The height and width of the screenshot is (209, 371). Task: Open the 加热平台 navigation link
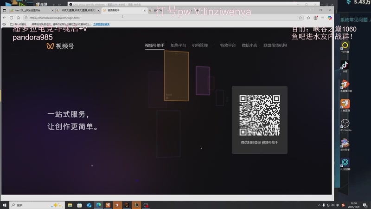click(178, 45)
